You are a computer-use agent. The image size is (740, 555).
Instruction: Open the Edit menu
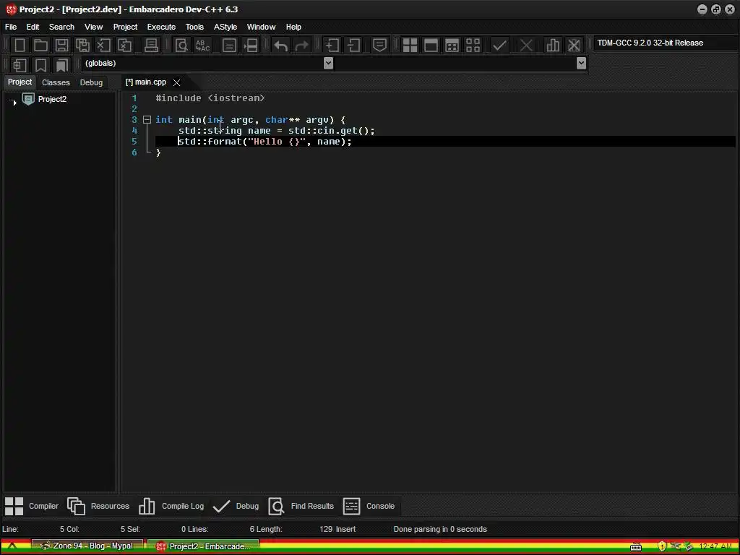pos(33,27)
